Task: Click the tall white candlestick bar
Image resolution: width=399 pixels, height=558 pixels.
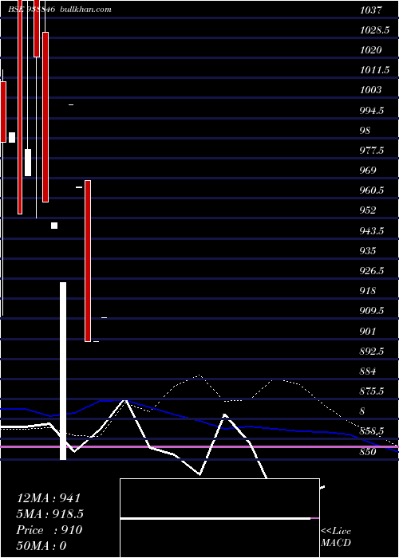Action: tap(63, 371)
